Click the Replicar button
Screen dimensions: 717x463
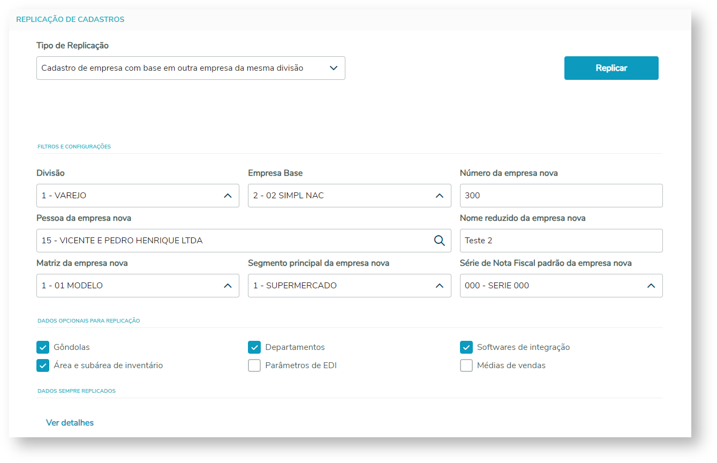coord(611,68)
